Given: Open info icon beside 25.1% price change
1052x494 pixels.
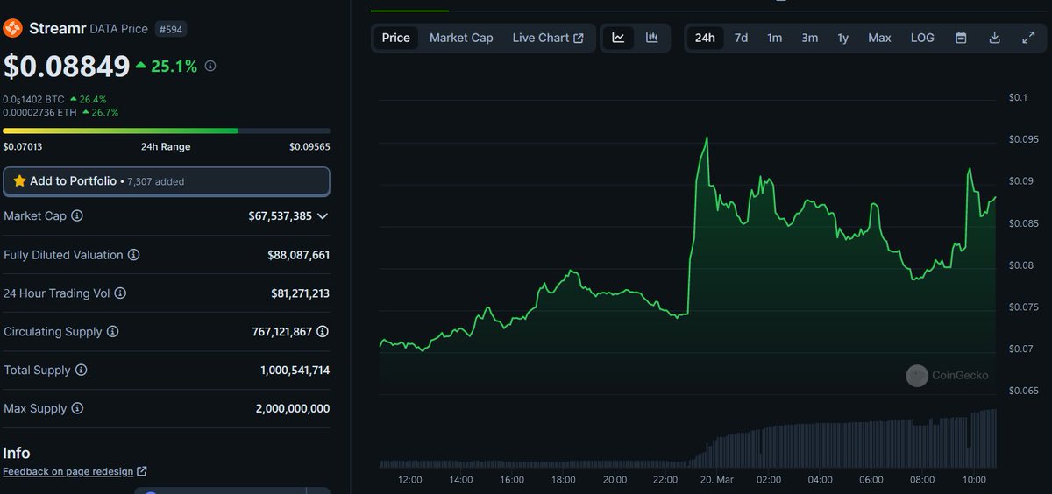Looking at the screenshot, I should 210,66.
